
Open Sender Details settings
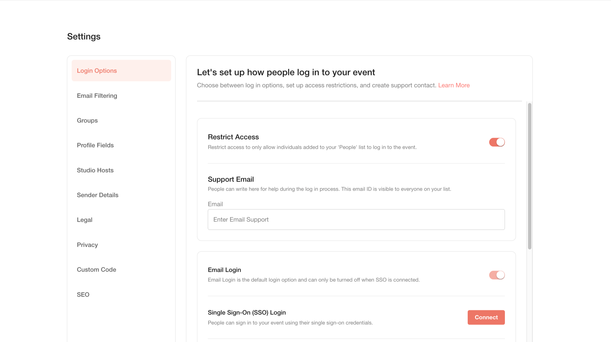(x=97, y=195)
